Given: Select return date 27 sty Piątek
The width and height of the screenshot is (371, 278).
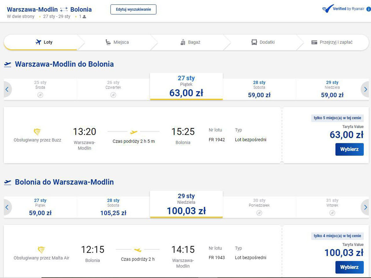Looking at the screenshot, I should coord(40,207).
